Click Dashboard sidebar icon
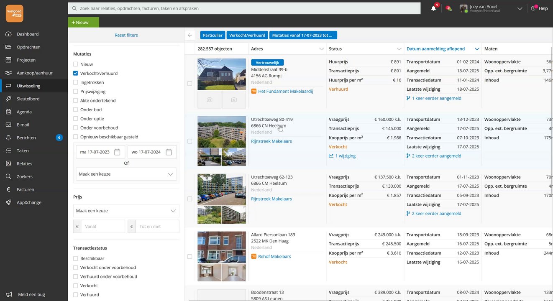This screenshot has width=553, height=301. click(x=8, y=34)
